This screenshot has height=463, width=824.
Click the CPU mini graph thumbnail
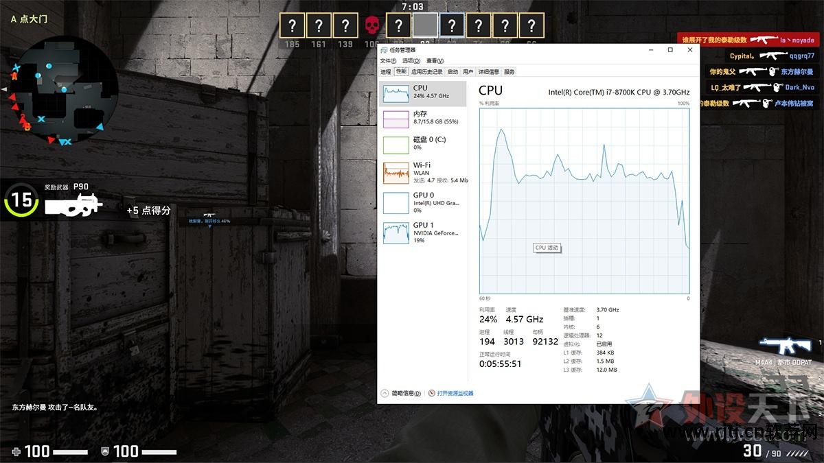[396, 93]
